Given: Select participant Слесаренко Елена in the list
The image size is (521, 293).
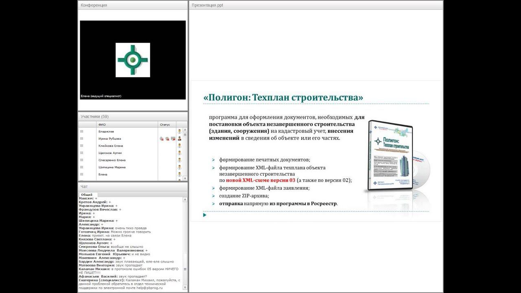Looking at the screenshot, I should pos(112,160).
